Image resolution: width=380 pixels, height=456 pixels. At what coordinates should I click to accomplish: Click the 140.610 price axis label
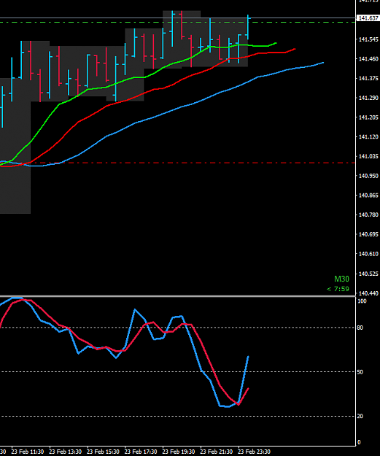pyautogui.click(x=368, y=254)
